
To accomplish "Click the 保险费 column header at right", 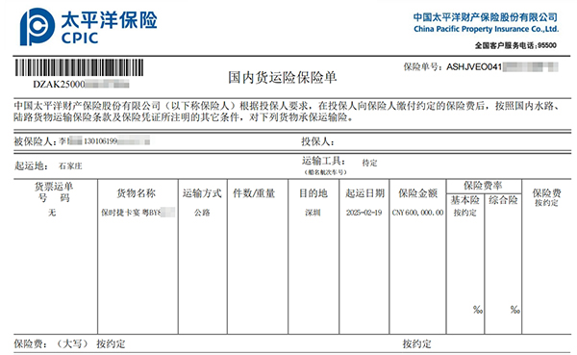I will 546,193.
